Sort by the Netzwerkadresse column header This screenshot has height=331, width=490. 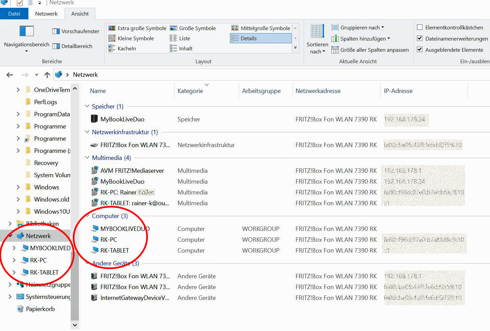click(318, 91)
